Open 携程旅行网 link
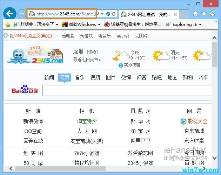 (87, 163)
